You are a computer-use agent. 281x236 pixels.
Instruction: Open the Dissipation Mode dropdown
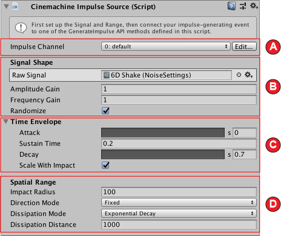pyautogui.click(x=179, y=214)
